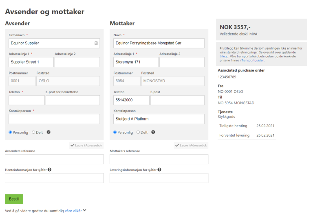Viewport: 313px width, 218px height.
Task: Click Avsender Postnummer field 0001
Action: coord(22,81)
